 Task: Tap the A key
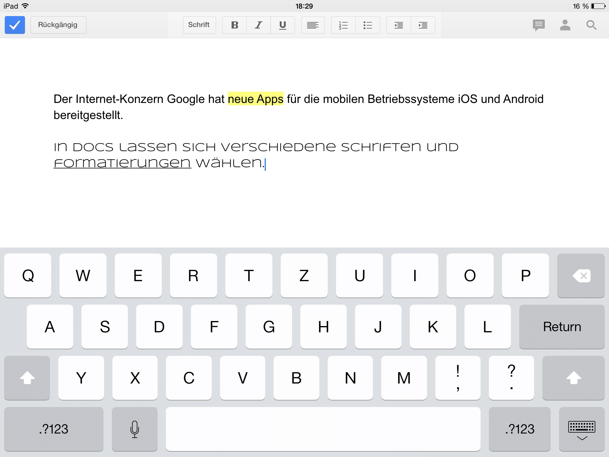(x=50, y=327)
